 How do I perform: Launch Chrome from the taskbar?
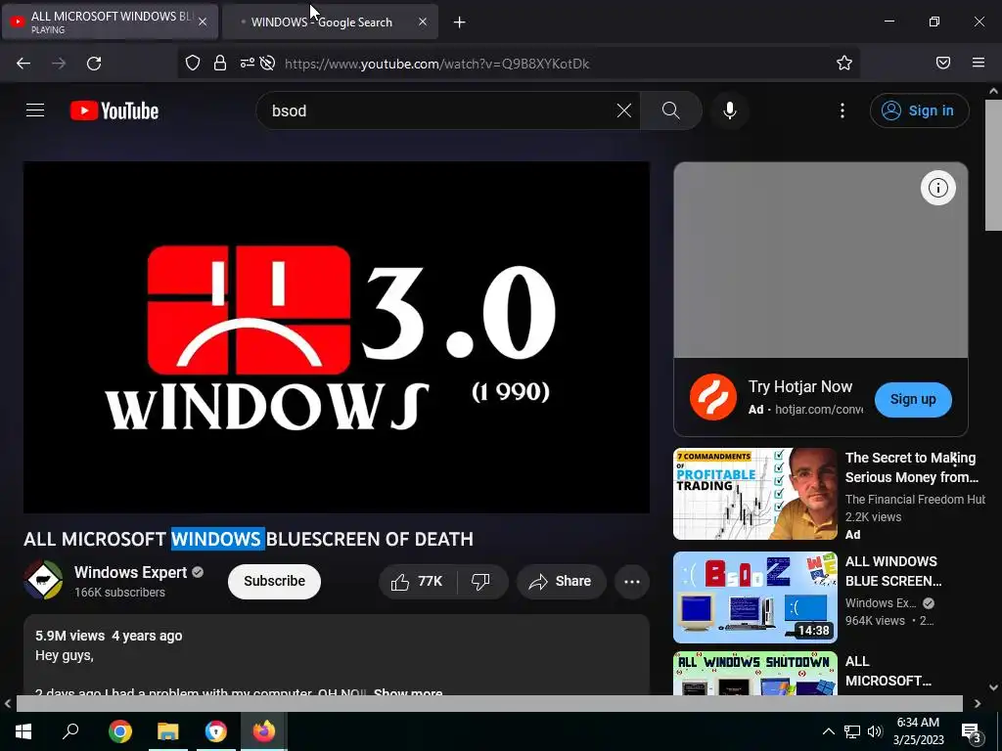click(120, 731)
